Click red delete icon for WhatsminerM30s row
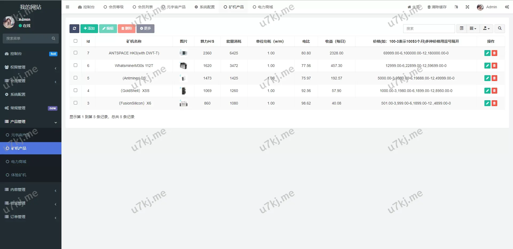Screen dimensions: 513x249 coord(494,66)
